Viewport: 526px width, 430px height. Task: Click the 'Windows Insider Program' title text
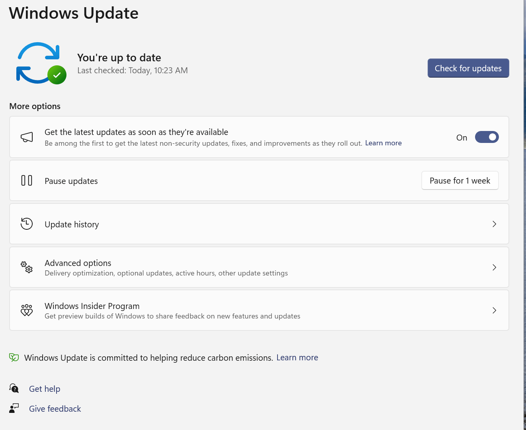pos(92,306)
